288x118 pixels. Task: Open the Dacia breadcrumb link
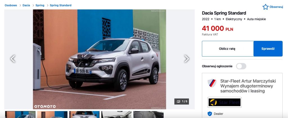click(x=26, y=5)
